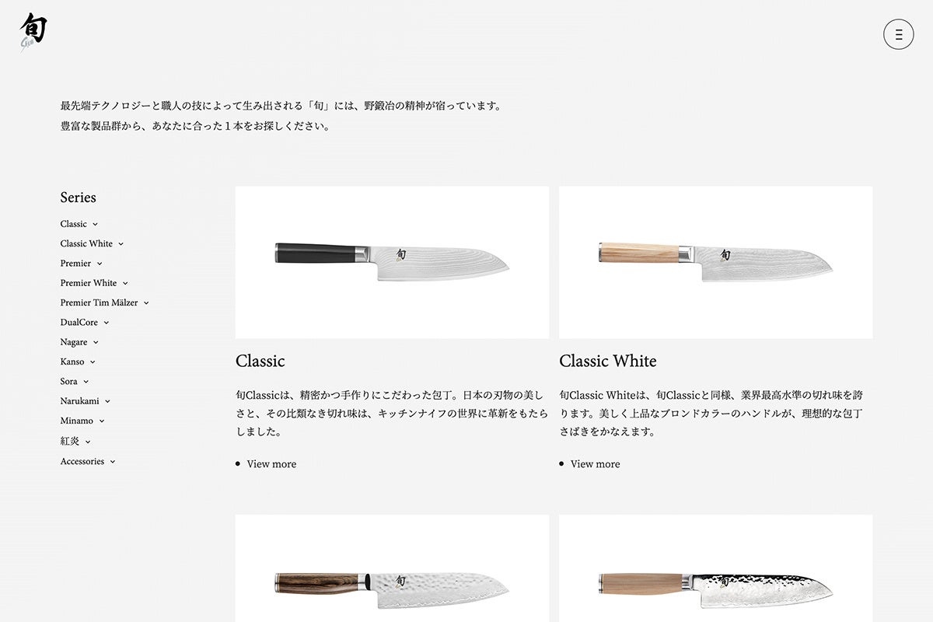The width and height of the screenshot is (933, 622).
Task: Expand the DualCore series chevron
Action: pos(106,323)
